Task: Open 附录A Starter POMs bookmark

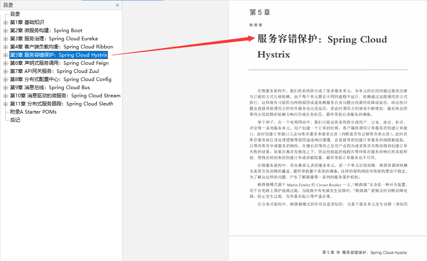Action: coord(33,112)
